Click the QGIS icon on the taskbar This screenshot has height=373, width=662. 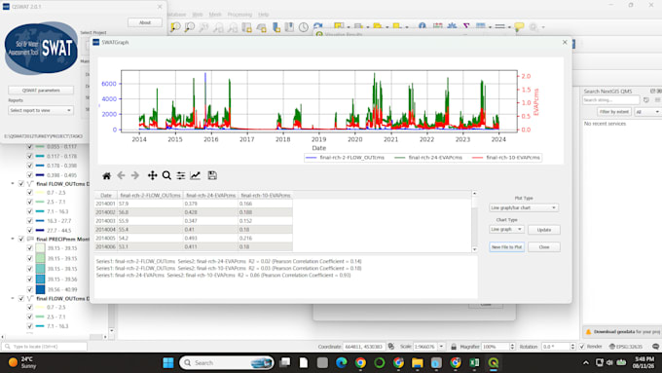coord(494,362)
